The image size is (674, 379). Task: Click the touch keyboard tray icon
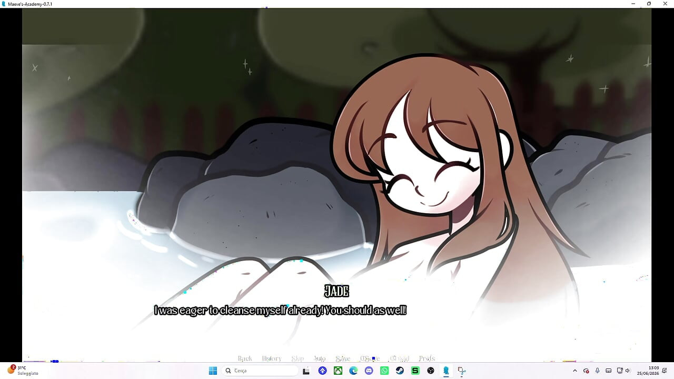609,371
